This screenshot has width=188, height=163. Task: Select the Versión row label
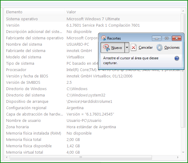[13, 25]
